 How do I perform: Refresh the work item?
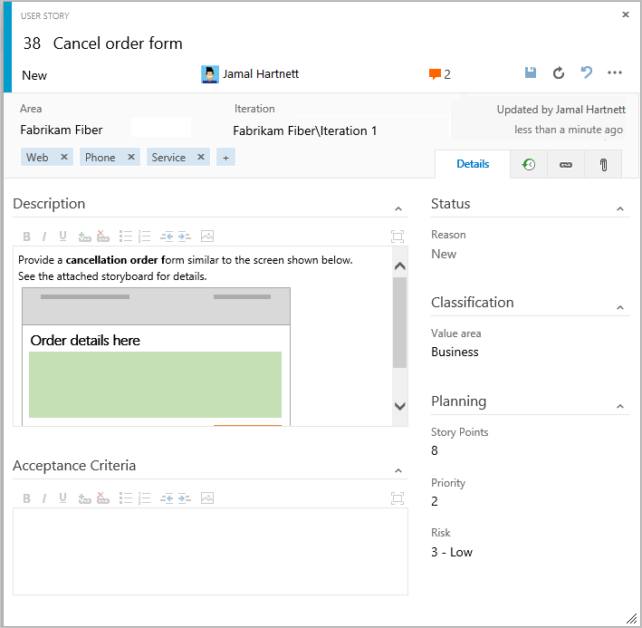pyautogui.click(x=559, y=73)
